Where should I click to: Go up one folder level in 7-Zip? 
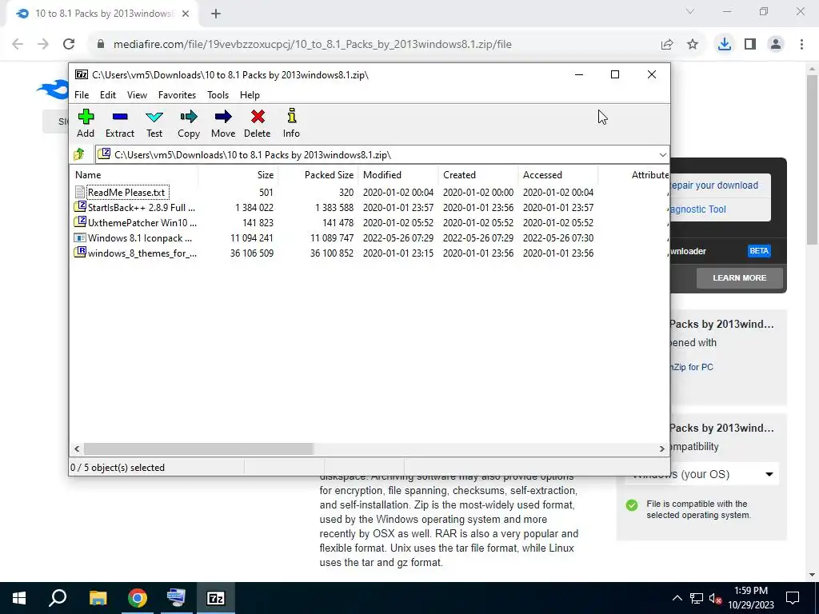(x=79, y=154)
